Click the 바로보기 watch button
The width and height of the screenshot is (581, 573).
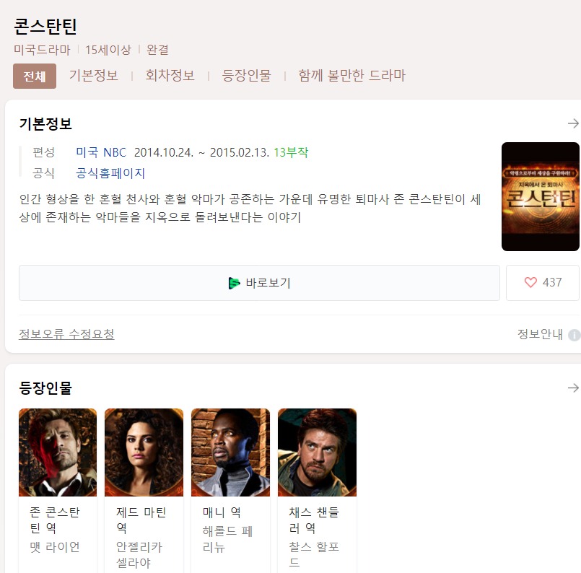pos(259,283)
